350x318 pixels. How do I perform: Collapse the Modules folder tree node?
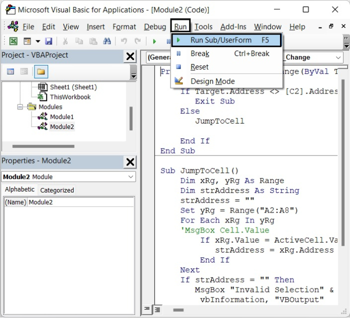click(x=20, y=106)
